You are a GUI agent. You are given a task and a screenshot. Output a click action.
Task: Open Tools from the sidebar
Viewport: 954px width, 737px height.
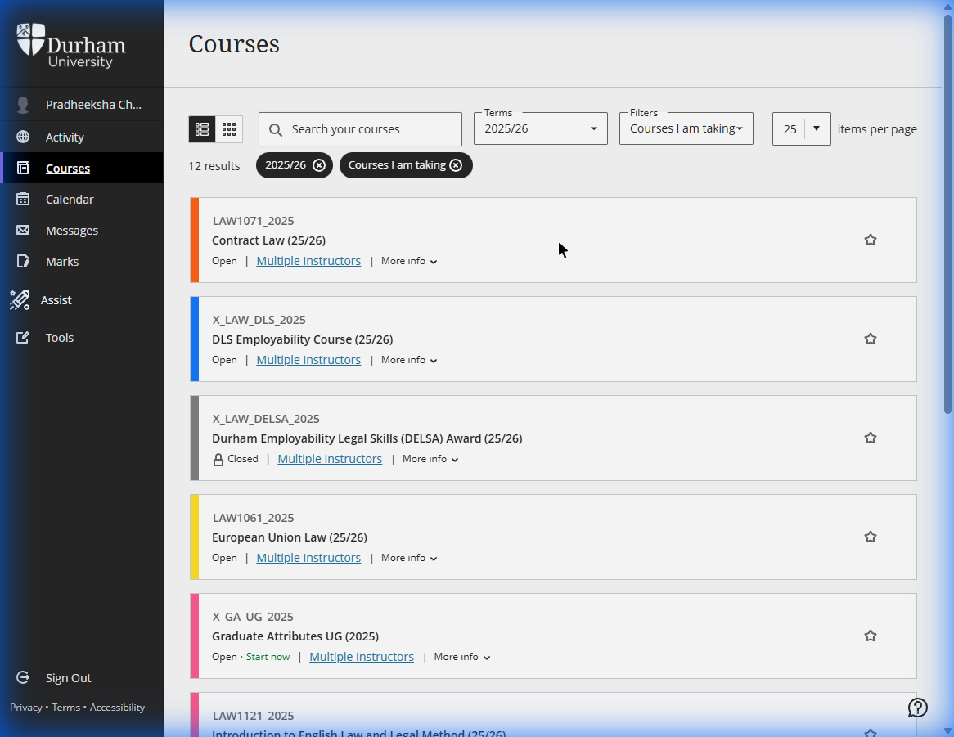coord(59,337)
